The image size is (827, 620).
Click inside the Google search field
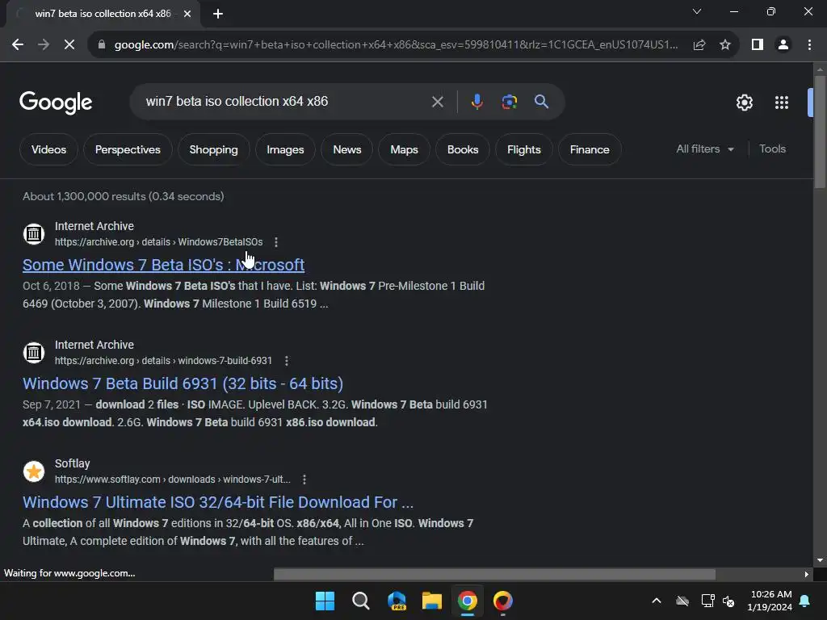pos(285,101)
